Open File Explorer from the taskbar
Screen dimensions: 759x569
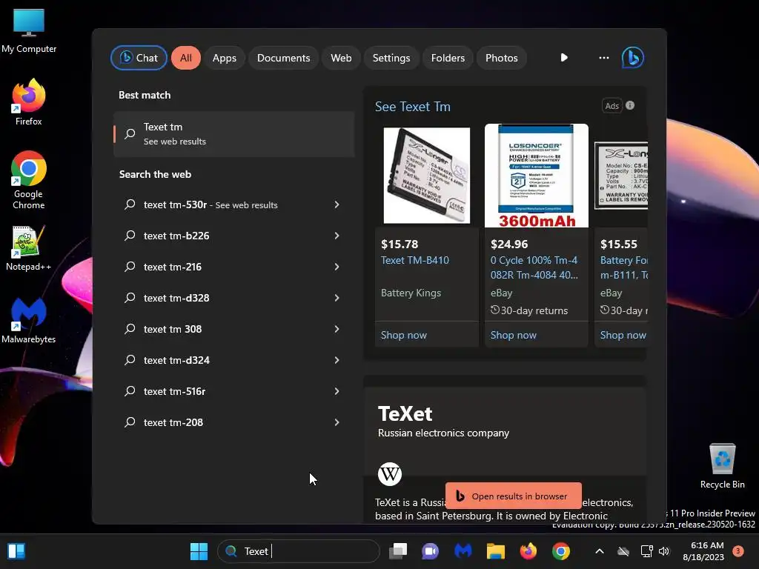tap(496, 551)
